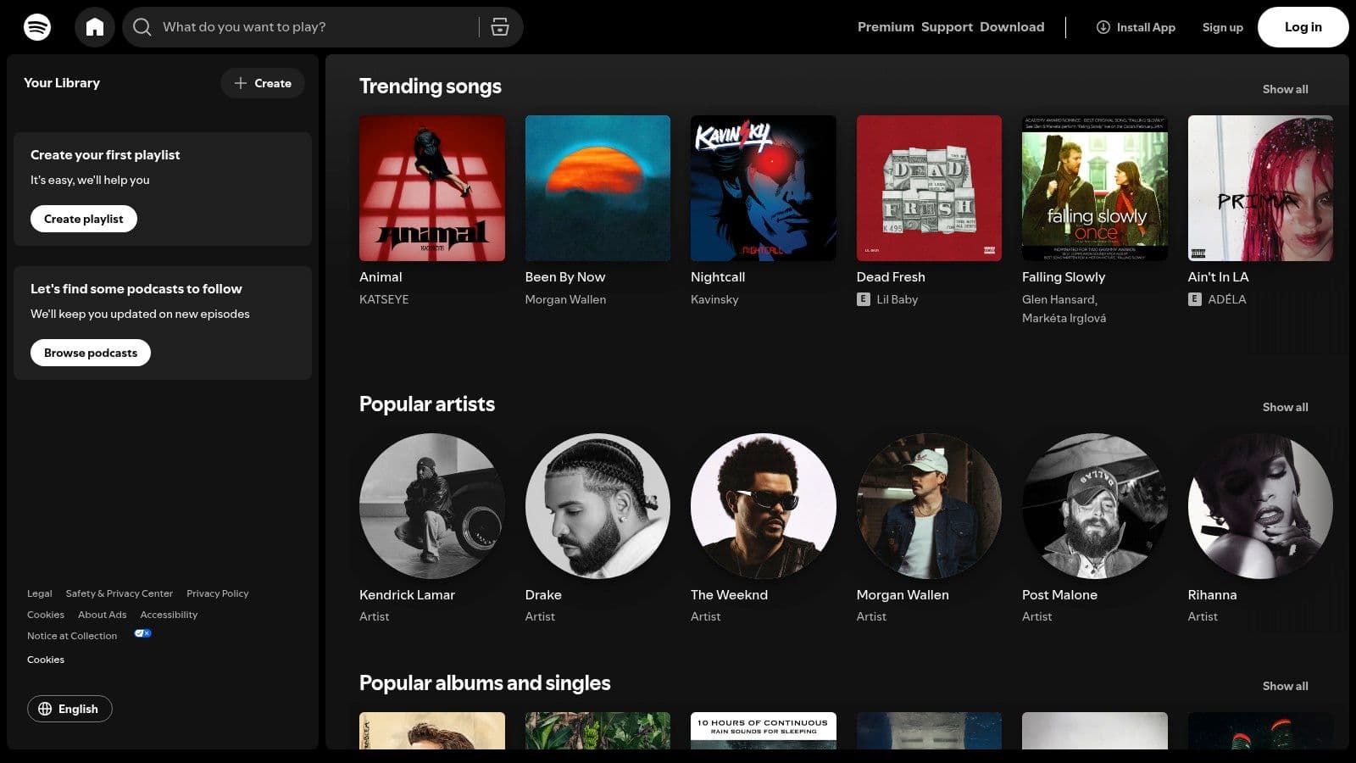The height and width of the screenshot is (763, 1356).
Task: Select Drake artist photo
Action: pos(597,506)
